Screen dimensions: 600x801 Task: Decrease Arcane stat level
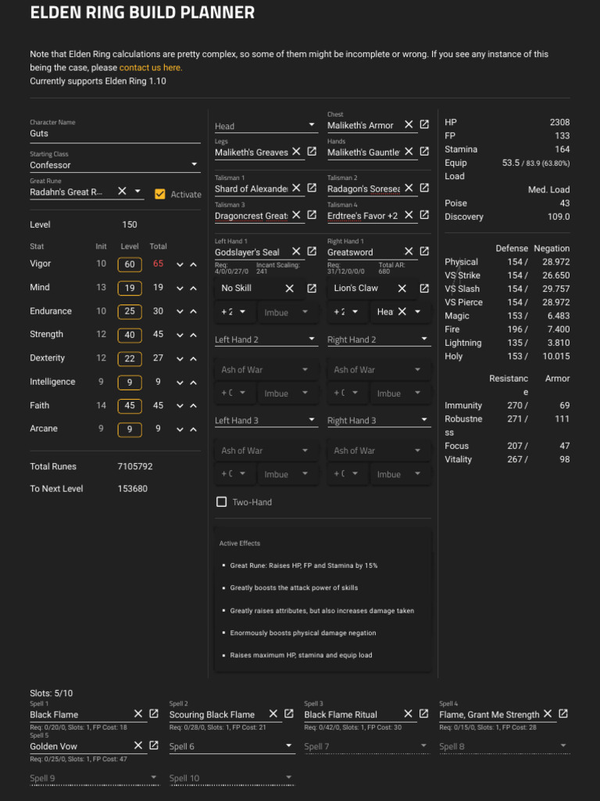(x=180, y=429)
